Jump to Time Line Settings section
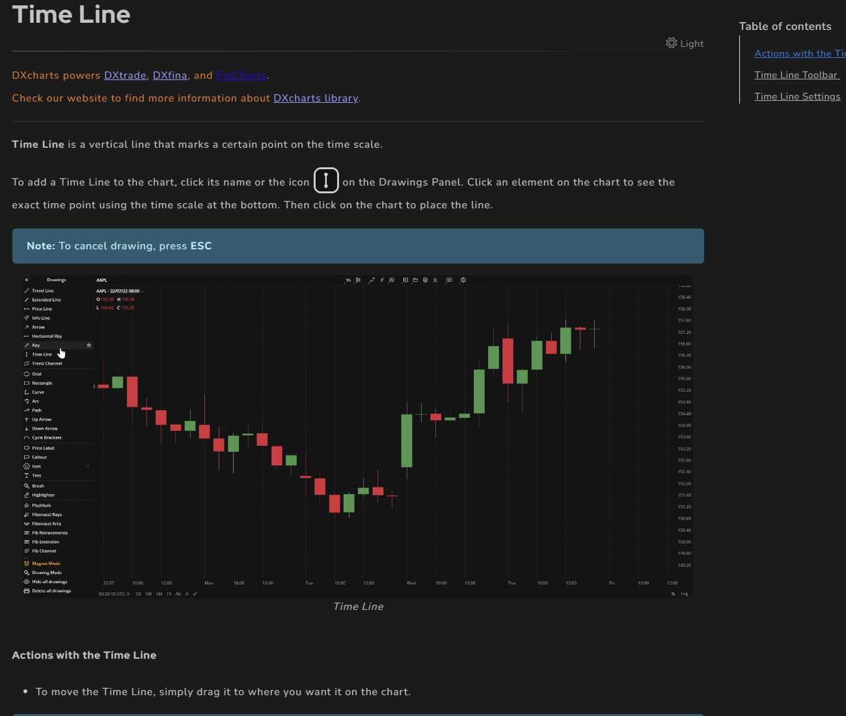846x716 pixels. pyautogui.click(x=797, y=97)
